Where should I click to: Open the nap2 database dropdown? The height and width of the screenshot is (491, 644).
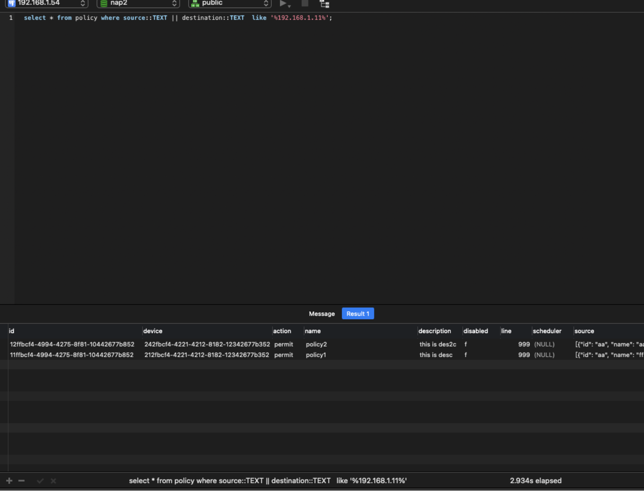coord(138,3)
